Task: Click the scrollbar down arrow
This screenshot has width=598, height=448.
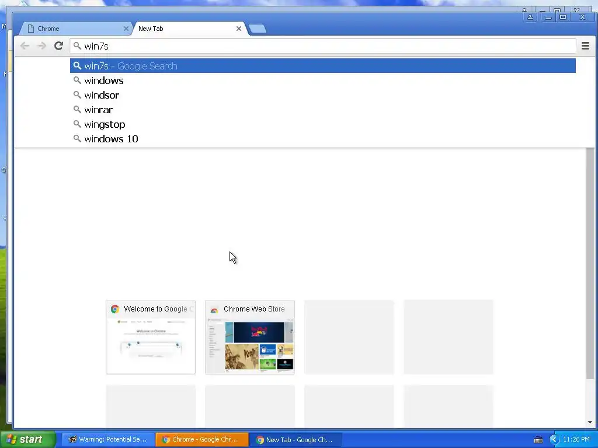Action: pos(590,422)
